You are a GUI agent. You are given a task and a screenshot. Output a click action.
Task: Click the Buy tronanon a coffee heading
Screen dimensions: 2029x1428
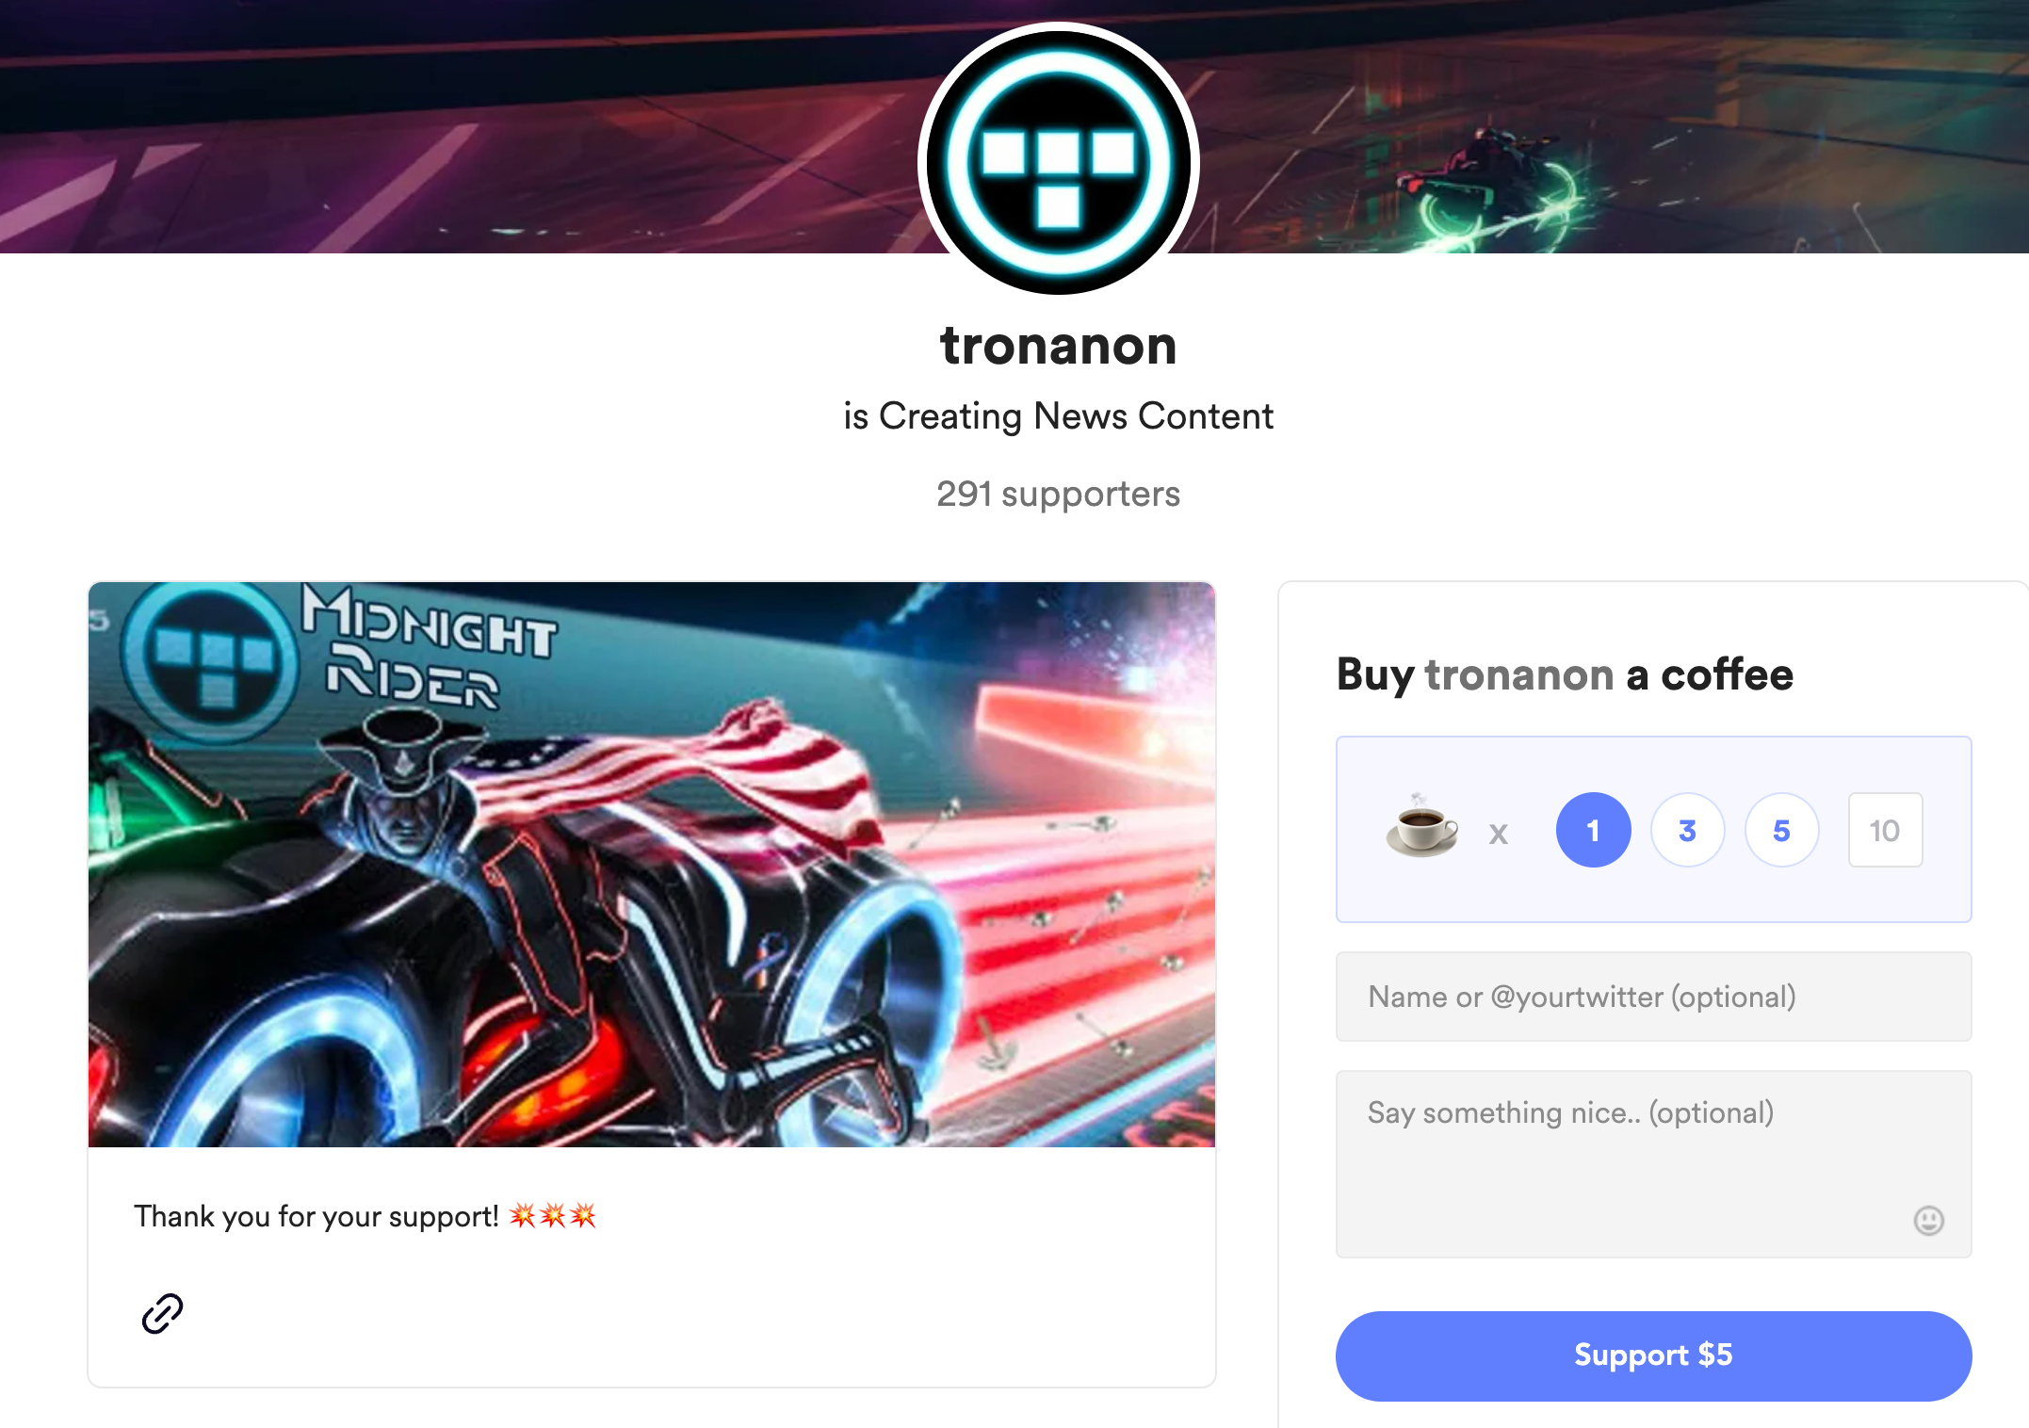point(1565,674)
